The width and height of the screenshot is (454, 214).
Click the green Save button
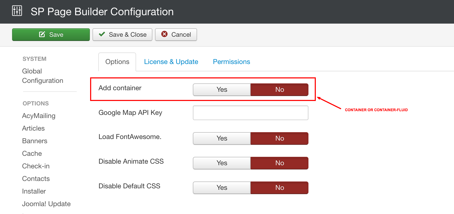tap(51, 35)
